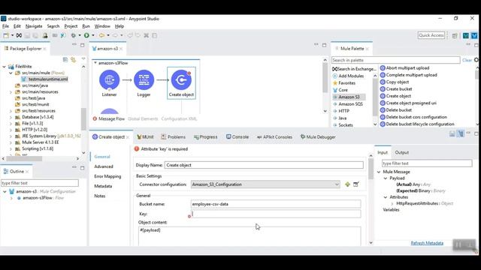Expand the src/main/resources folder node
Image resolution: width=481 pixels, height=270 pixels.
[11, 91]
